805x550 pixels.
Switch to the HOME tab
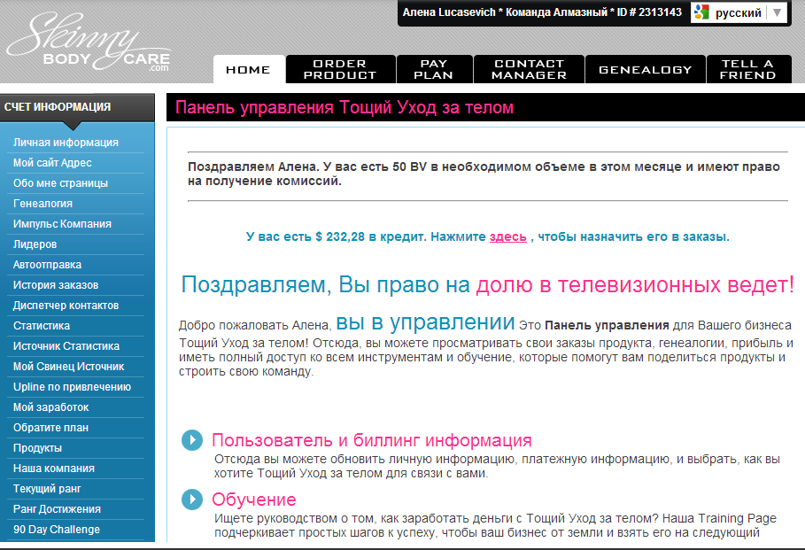pos(248,69)
